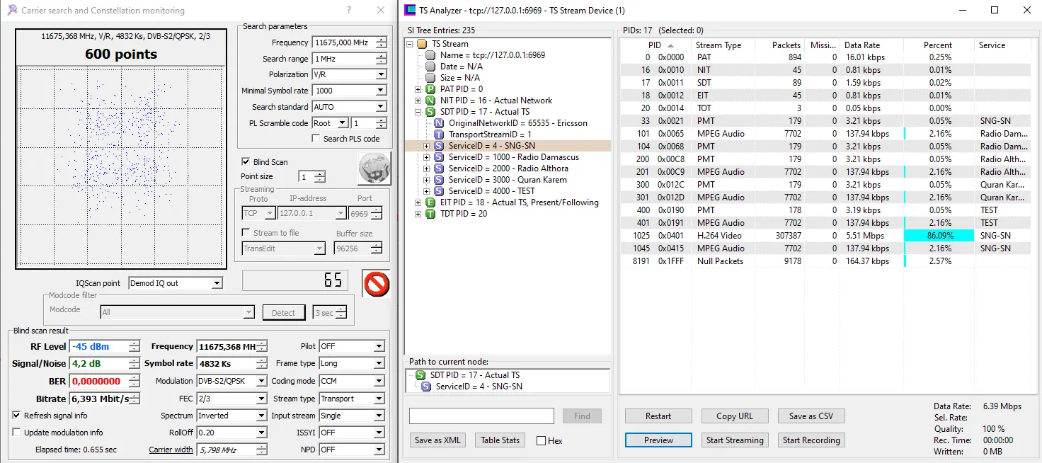Click the help question mark in title bar
Image resolution: width=1042 pixels, height=463 pixels.
(349, 11)
